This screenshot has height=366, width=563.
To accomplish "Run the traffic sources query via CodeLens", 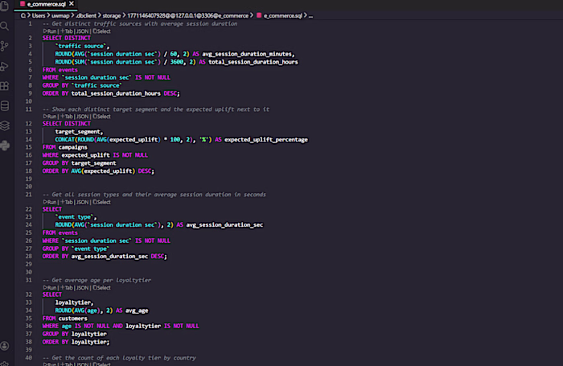I will click(x=50, y=31).
